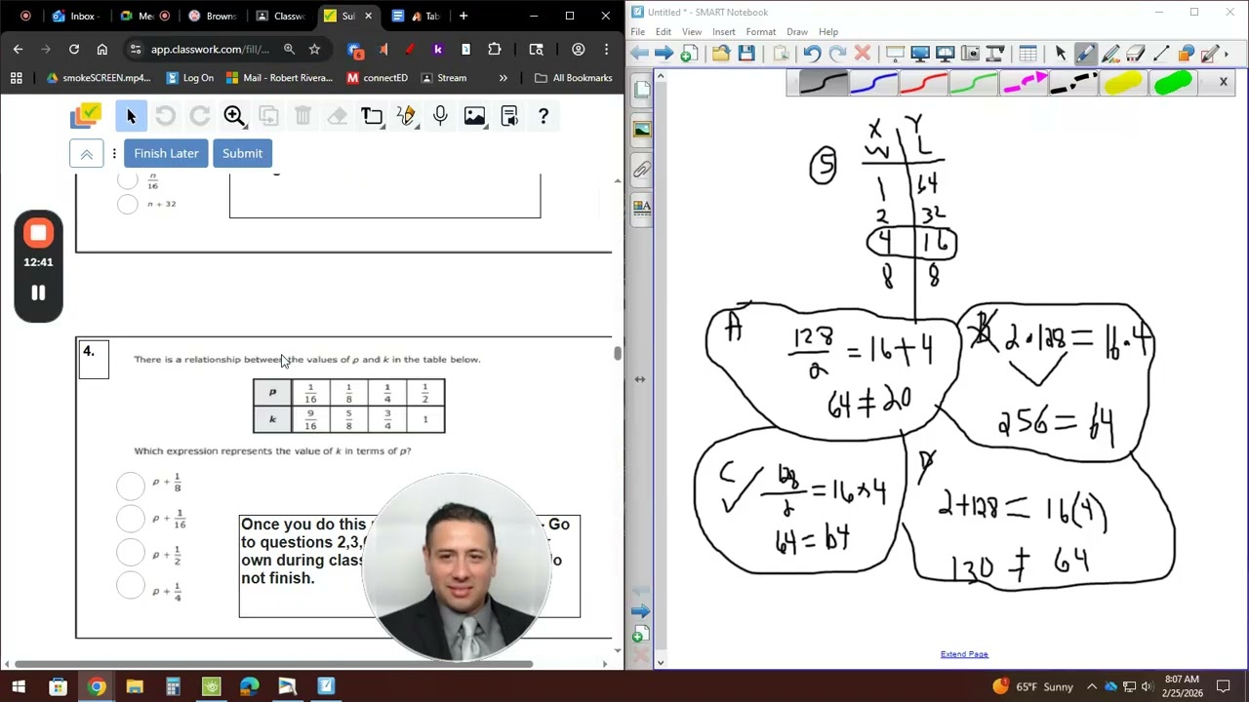Choose the yellow highlighter pen swatch
The height and width of the screenshot is (702, 1249).
(x=1124, y=84)
